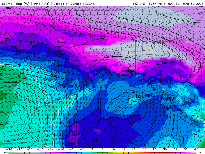Click the -18 colorbar tick label
Viewport: 205px width, 154px height.
[40, 149]
